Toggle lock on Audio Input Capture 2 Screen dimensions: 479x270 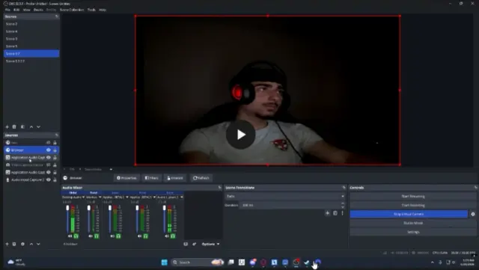tap(55, 180)
